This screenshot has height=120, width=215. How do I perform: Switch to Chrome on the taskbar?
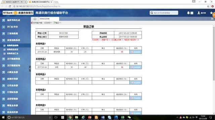coord(70,117)
